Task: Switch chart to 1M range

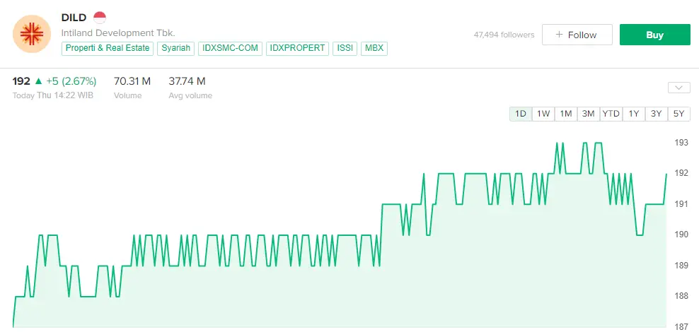Action: coord(566,114)
